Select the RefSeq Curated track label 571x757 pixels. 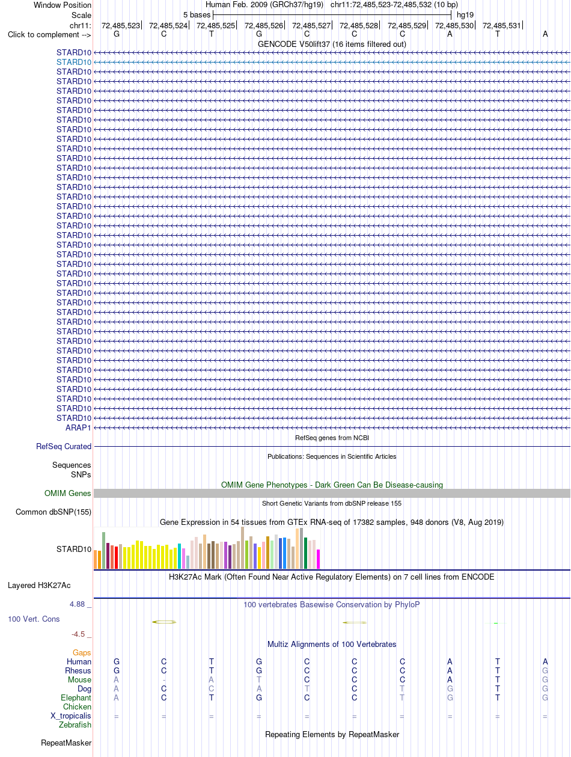[64, 447]
